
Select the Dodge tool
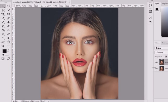pyautogui.click(x=3, y=34)
